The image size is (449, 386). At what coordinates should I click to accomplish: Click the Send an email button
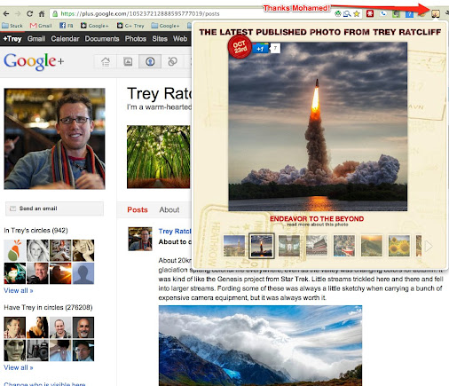(x=54, y=209)
